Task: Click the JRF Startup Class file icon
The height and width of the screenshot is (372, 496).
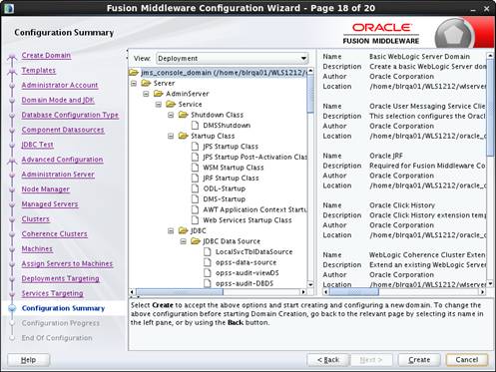Action: point(196,178)
